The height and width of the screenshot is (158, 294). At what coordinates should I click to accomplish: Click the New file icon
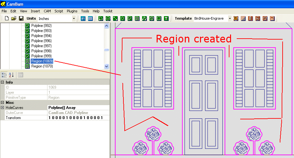click(7, 18)
